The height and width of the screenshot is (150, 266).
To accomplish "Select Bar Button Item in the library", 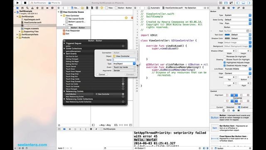I will click(232, 128).
